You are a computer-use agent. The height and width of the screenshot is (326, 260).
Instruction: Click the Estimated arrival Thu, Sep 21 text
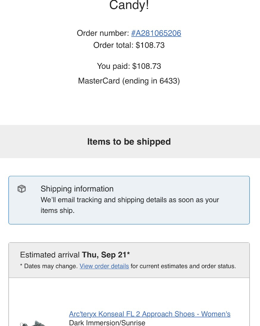tap(75, 255)
